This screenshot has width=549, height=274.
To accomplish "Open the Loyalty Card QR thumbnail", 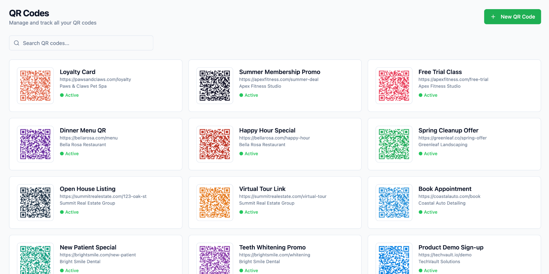I will (x=35, y=86).
